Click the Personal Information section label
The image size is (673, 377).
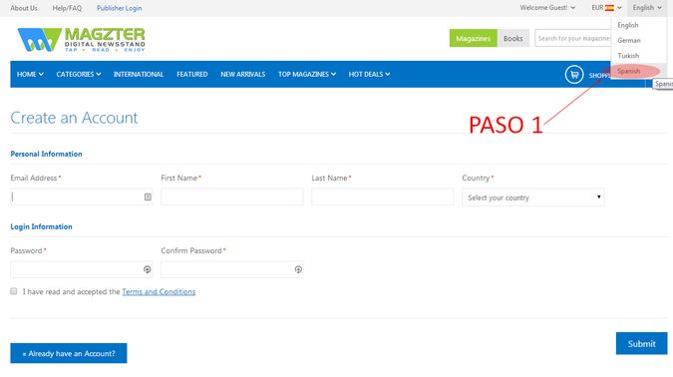pos(46,154)
